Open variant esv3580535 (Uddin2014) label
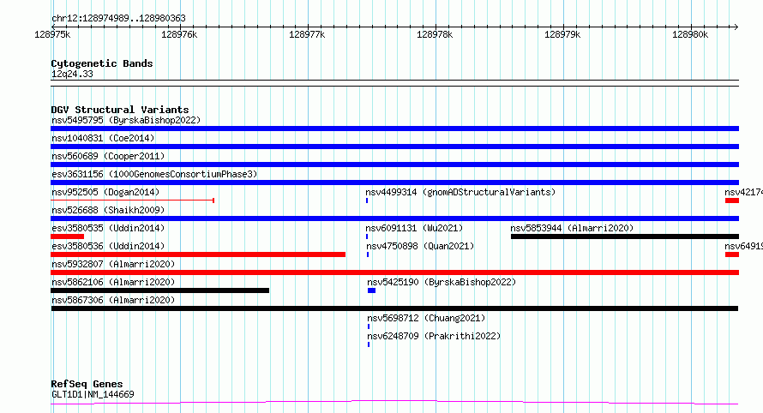The width and height of the screenshot is (763, 413). point(108,228)
